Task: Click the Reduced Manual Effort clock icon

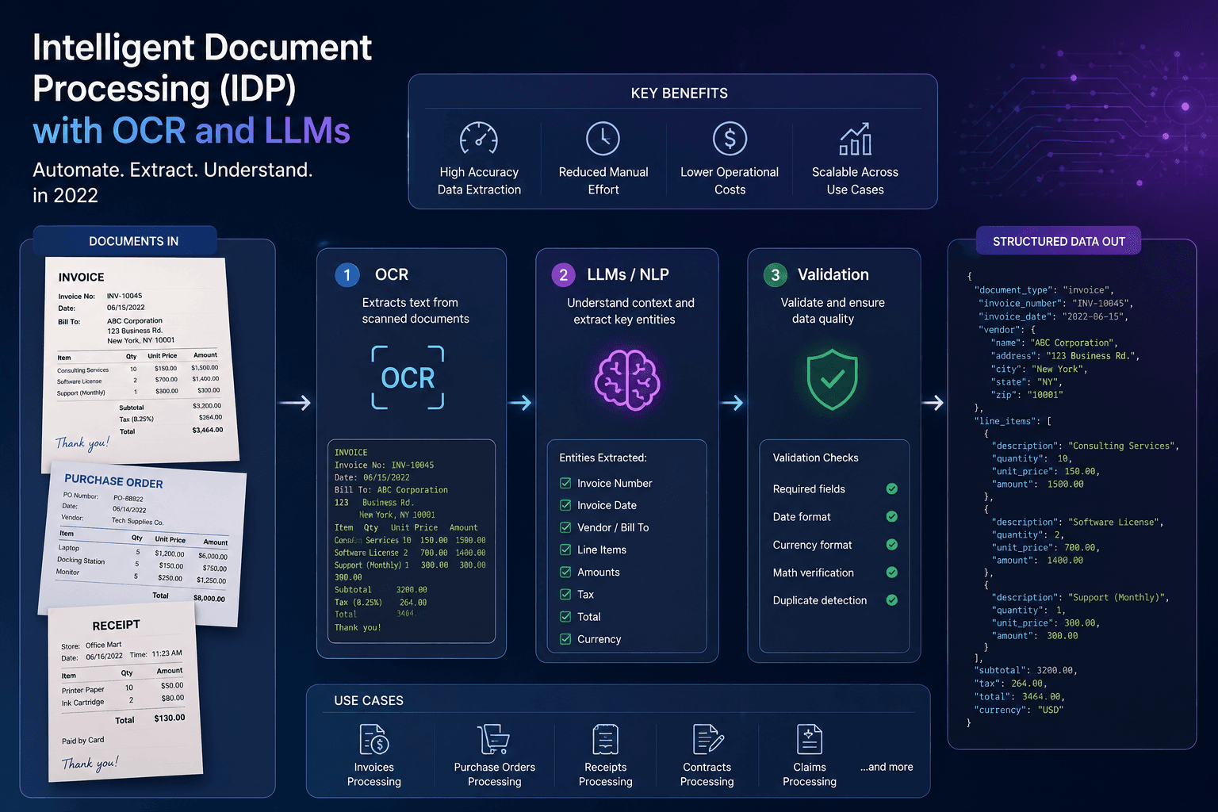Action: (603, 139)
